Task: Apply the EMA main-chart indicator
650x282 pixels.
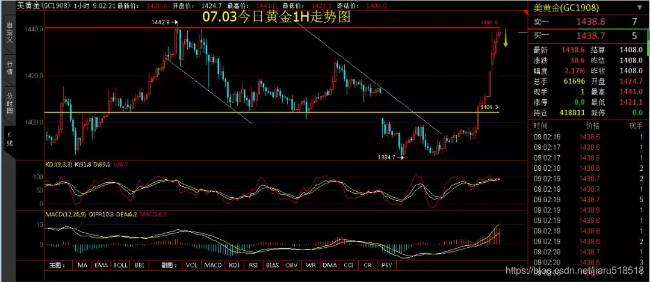Action: click(101, 265)
